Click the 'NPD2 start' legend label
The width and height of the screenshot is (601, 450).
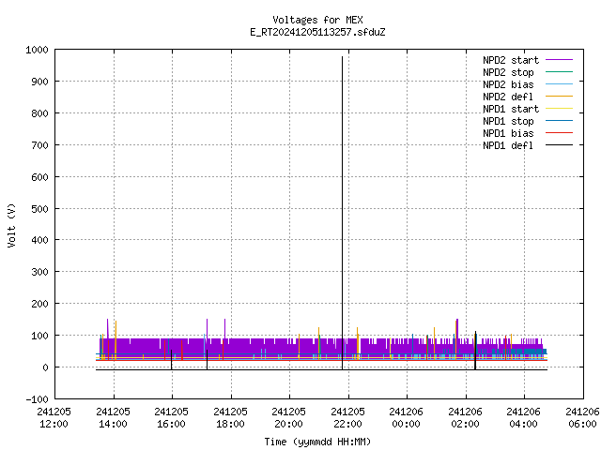click(x=511, y=60)
